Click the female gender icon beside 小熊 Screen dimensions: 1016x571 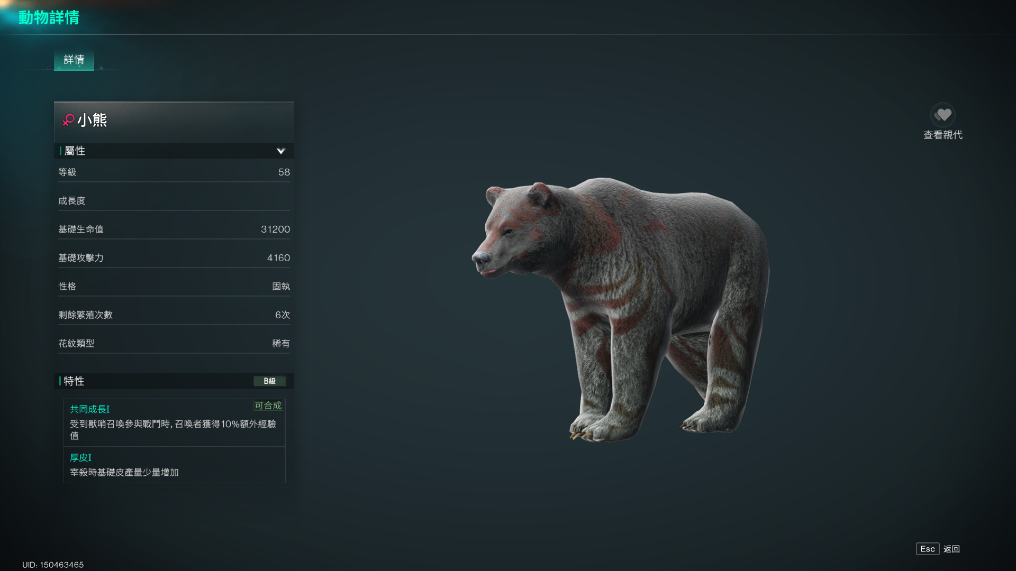pyautogui.click(x=68, y=121)
